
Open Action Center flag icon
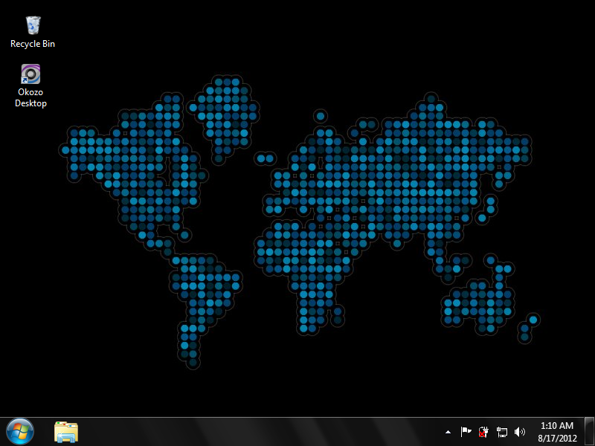pyautogui.click(x=466, y=432)
